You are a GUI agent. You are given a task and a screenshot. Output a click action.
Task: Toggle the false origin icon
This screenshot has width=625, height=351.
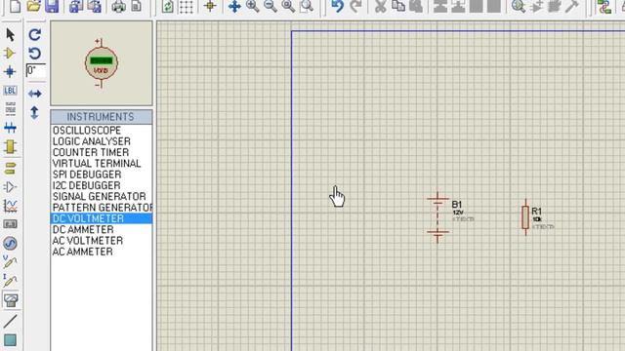click(210, 6)
